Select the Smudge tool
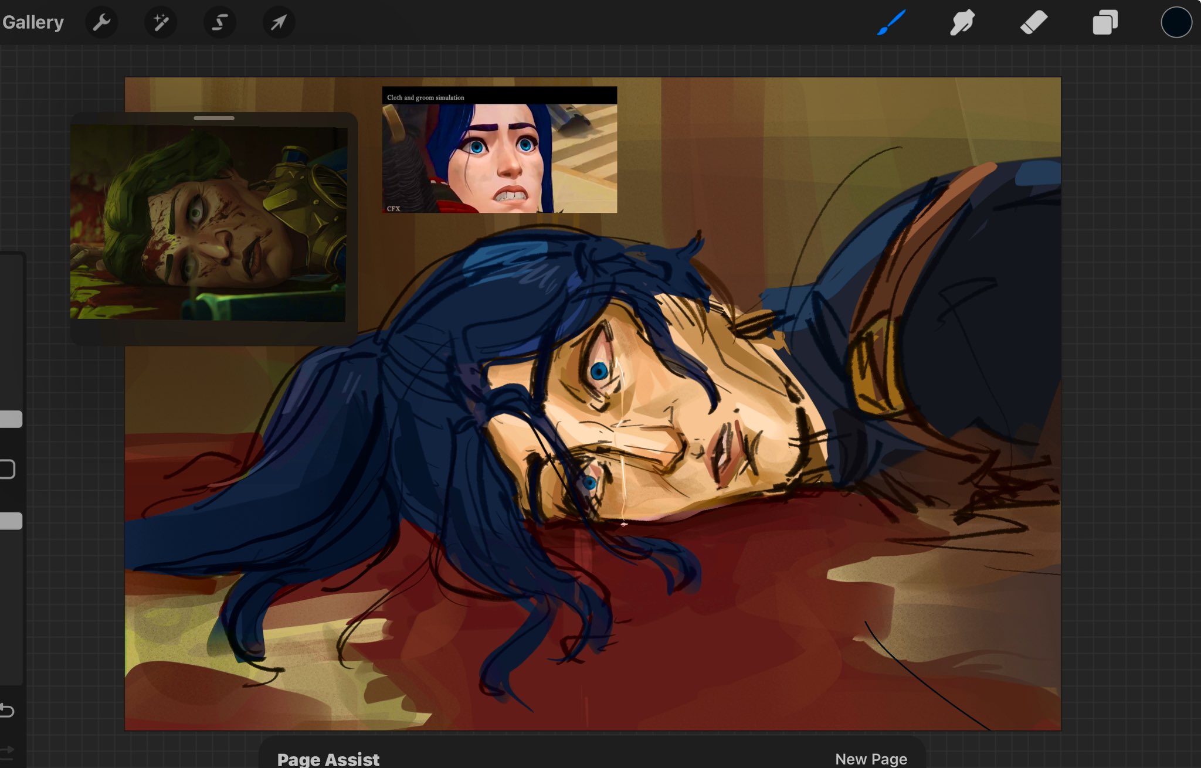This screenshot has width=1201, height=768. pos(962,22)
